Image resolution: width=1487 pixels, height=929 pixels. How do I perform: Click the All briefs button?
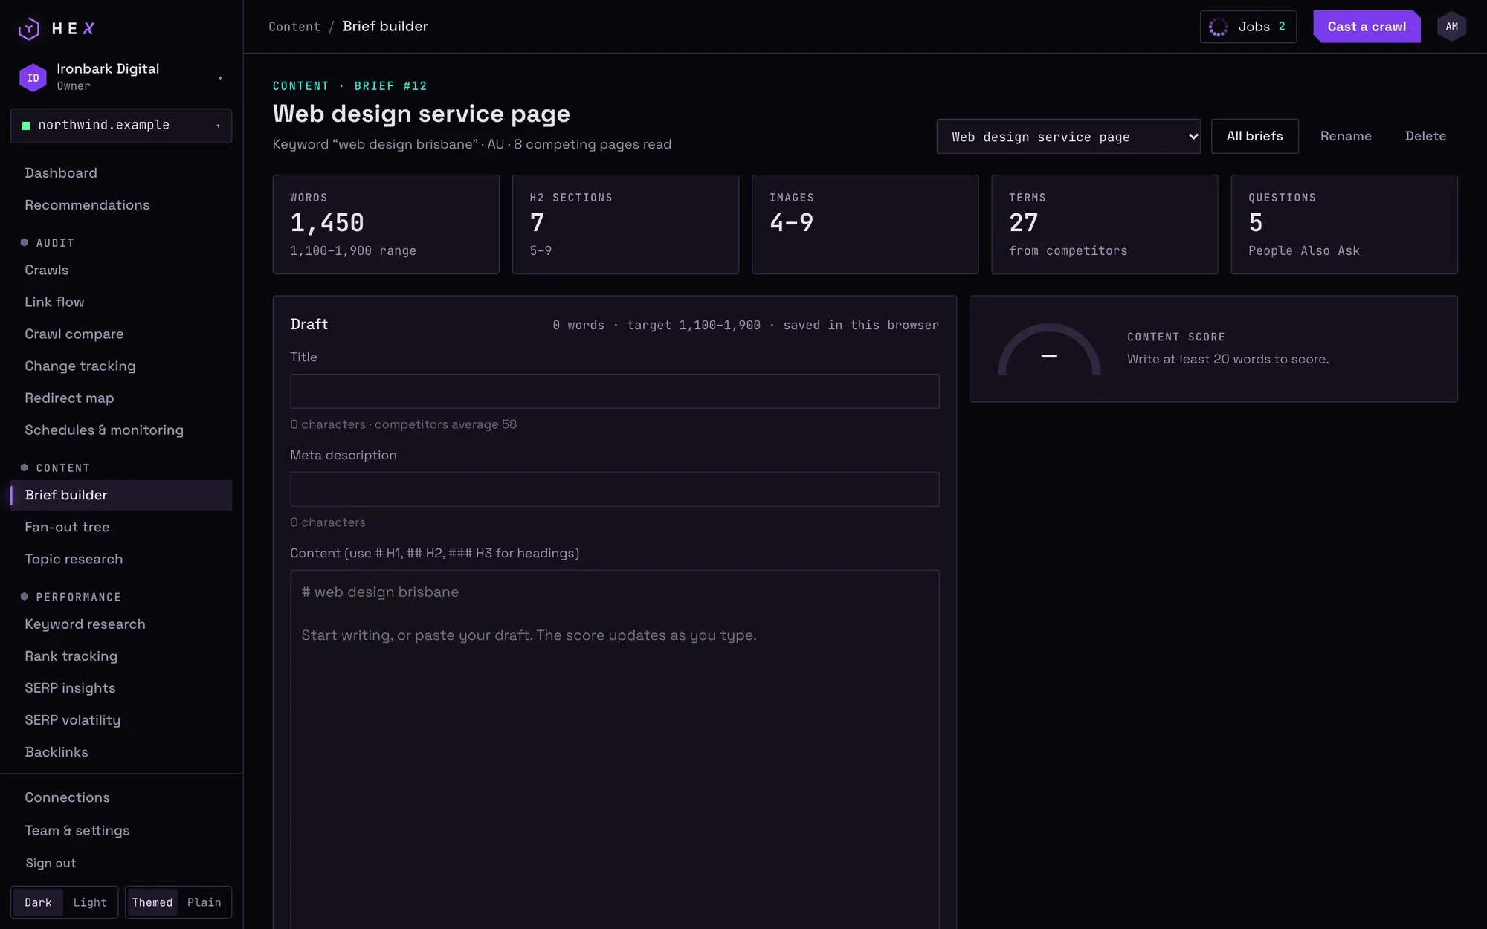coord(1255,136)
